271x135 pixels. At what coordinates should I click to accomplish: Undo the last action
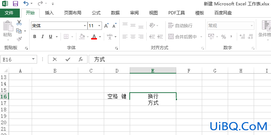[26, 3]
